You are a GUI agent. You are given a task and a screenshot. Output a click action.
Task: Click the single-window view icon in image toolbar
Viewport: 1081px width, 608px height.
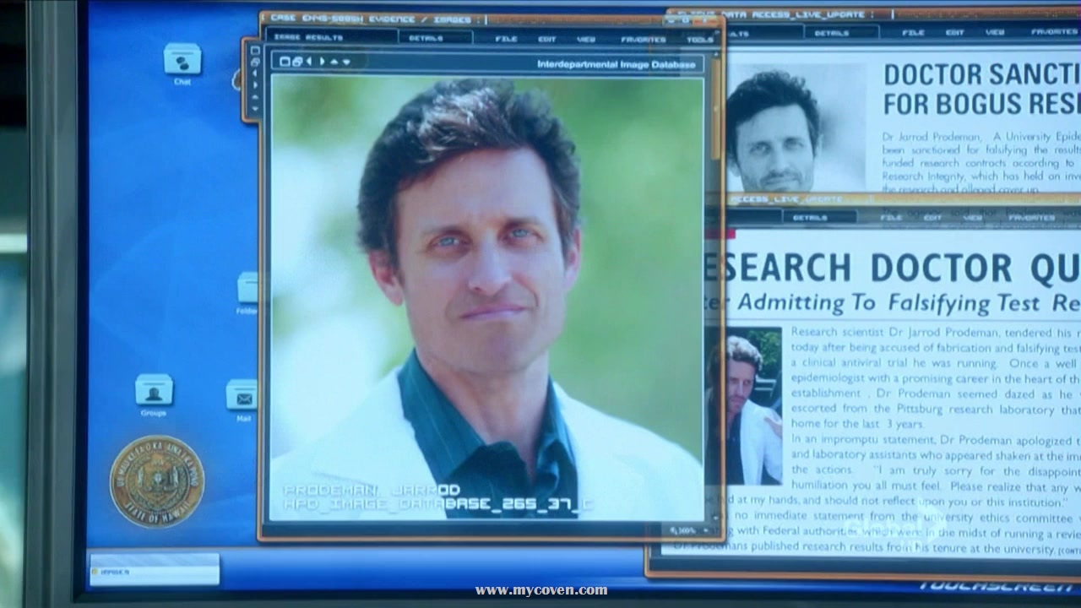[x=285, y=62]
